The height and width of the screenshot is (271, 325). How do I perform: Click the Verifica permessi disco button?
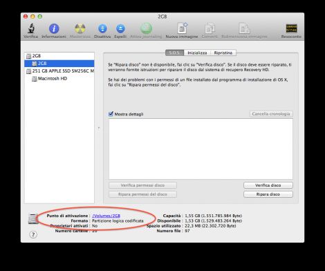[x=142, y=185]
